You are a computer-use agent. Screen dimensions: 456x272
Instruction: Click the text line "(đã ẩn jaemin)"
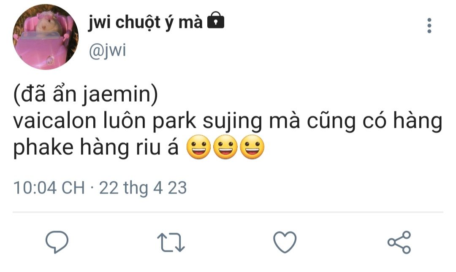(85, 94)
